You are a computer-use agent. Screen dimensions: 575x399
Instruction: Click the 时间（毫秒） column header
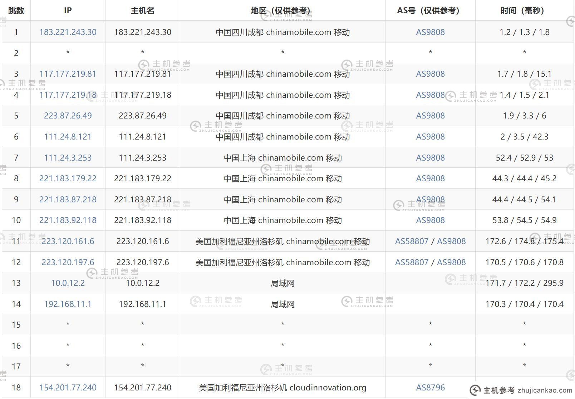524,11
